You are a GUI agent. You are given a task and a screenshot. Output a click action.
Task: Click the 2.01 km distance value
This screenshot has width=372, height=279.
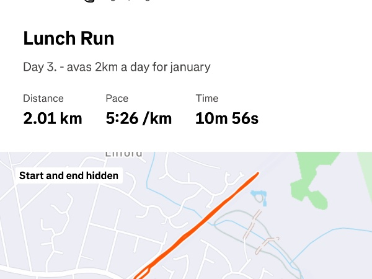[x=53, y=118]
